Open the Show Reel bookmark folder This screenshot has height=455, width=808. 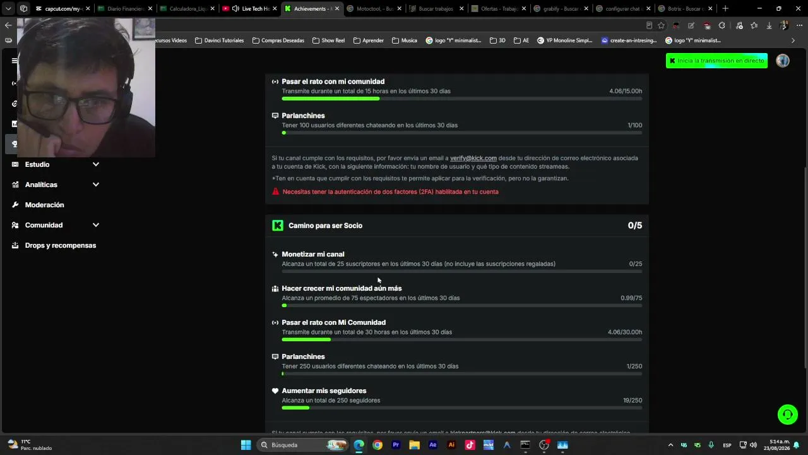328,40
